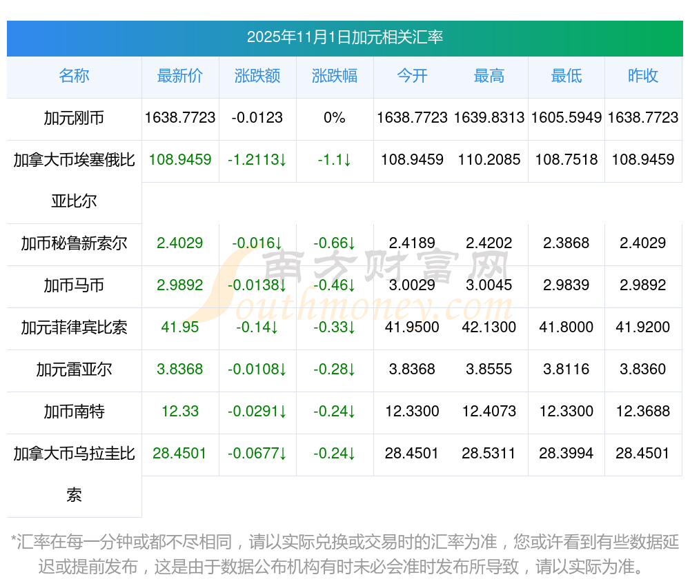Screen dimensions: 690x588
Task: Select the 名称 column header
Action: point(74,76)
